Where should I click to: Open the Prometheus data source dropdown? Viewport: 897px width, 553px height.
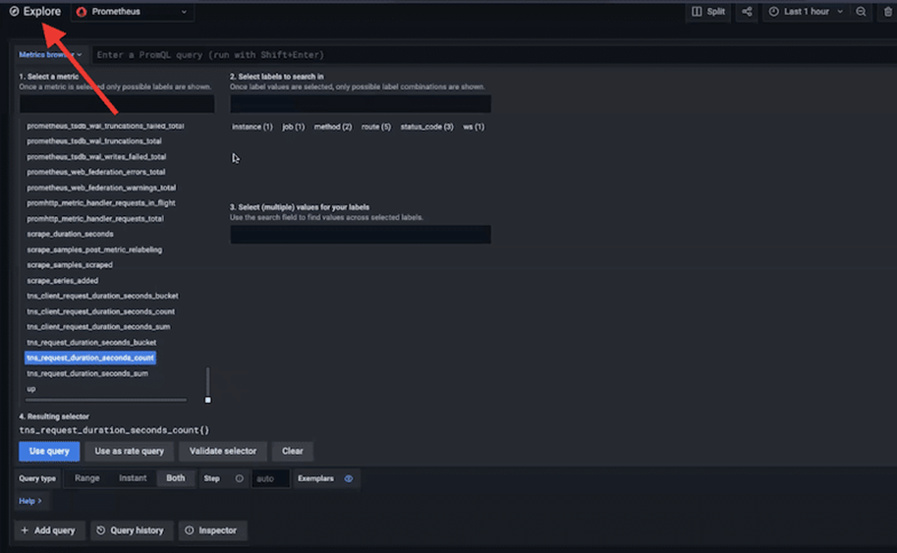click(132, 12)
